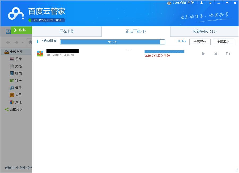Open the 应用 category in sidebar

(16, 95)
